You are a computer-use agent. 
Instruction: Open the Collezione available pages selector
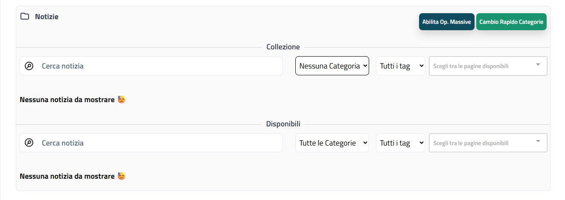click(488, 66)
